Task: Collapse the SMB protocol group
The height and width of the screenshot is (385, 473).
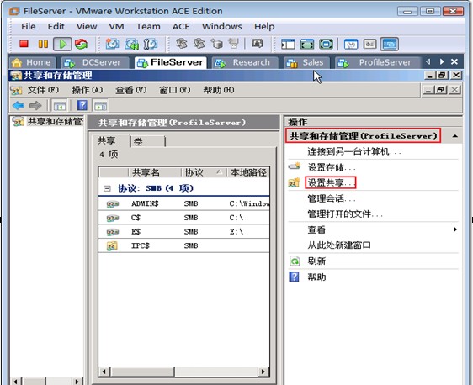Action: [x=107, y=188]
